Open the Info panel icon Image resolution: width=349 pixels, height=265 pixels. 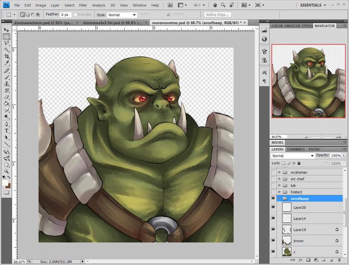(x=264, y=39)
